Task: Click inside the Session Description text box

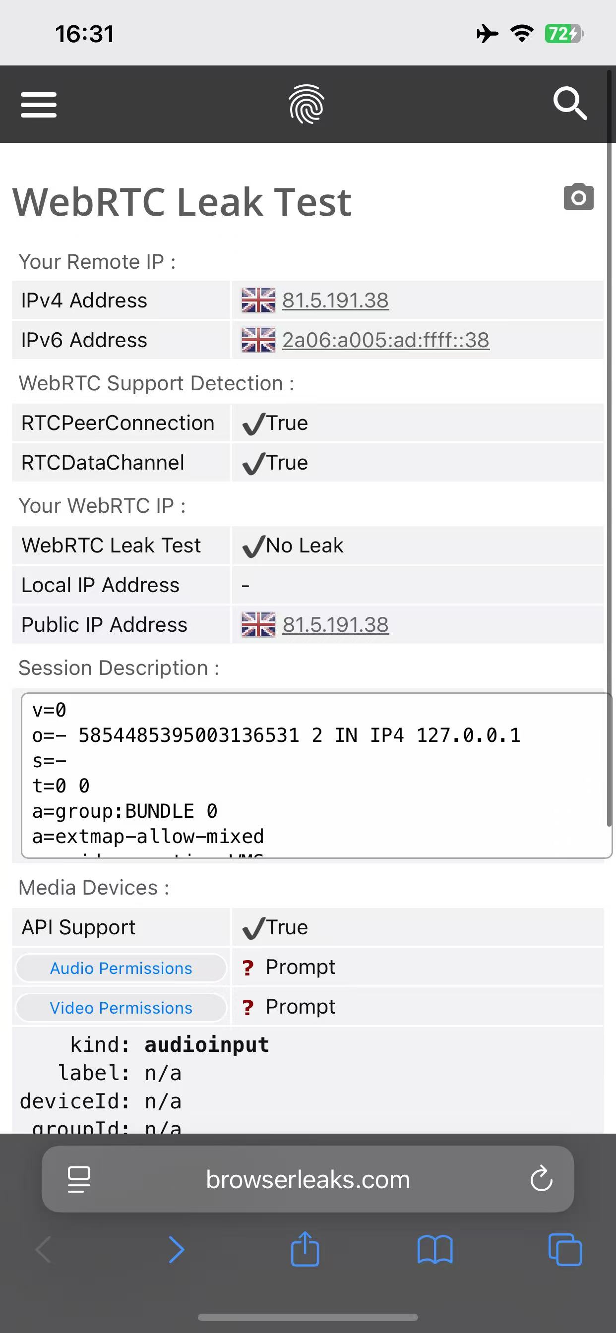Action: tap(316, 775)
